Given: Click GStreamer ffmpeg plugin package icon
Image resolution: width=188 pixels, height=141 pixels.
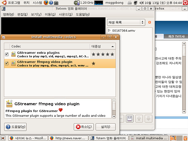Looking at the screenshot, I should [x=13, y=63].
